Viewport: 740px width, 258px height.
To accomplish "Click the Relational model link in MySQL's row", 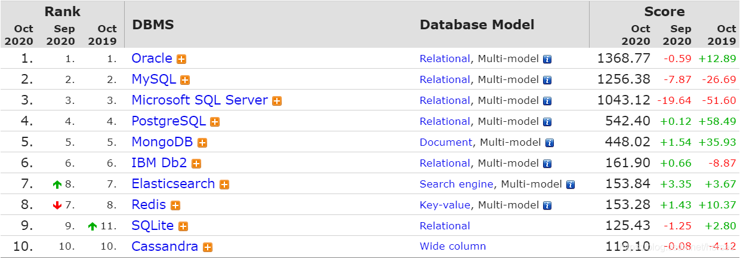I will point(445,79).
